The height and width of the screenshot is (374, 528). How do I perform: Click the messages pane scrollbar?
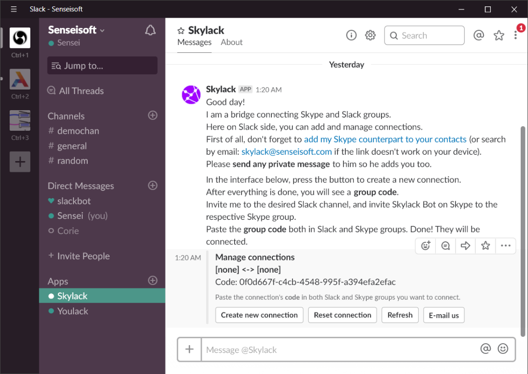click(523, 231)
